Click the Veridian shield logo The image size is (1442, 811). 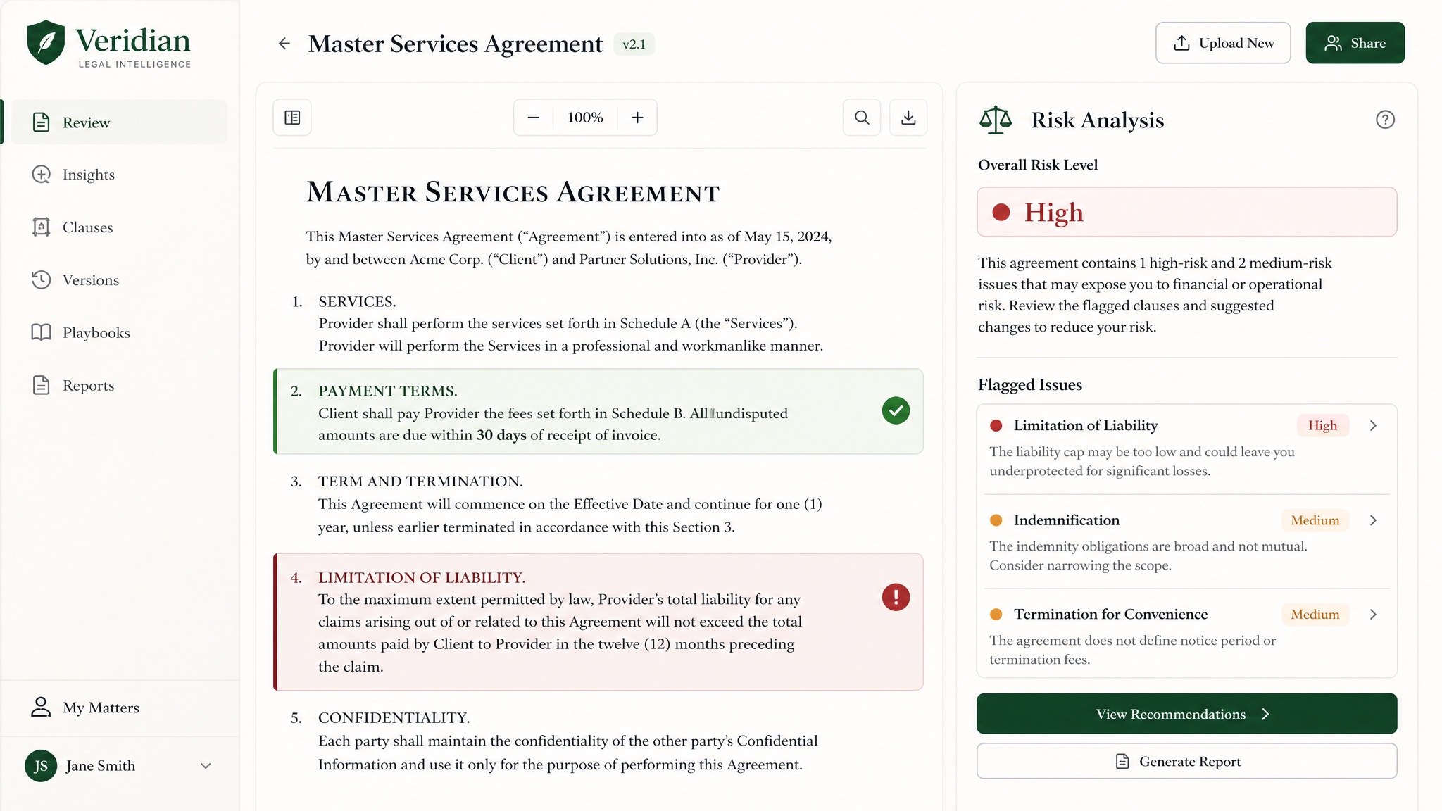coord(46,42)
